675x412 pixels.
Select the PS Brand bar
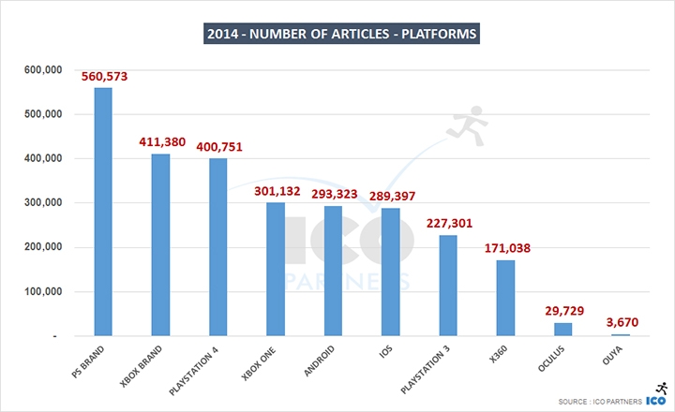pos(103,212)
